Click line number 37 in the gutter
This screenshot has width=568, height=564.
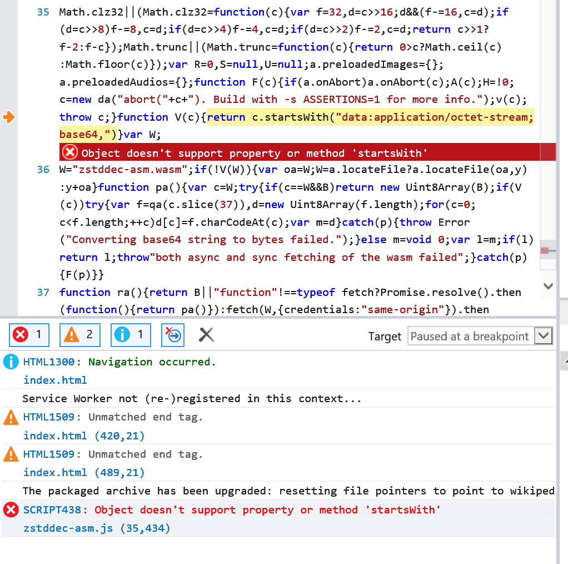point(43,293)
